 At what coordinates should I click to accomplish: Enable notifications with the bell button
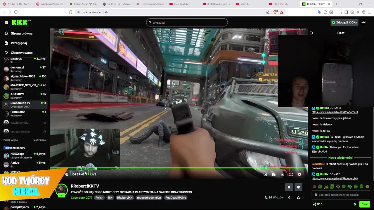pyautogui.click(x=289, y=187)
